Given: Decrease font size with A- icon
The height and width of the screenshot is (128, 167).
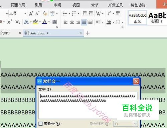Looking at the screenshot, I should 37,13.
